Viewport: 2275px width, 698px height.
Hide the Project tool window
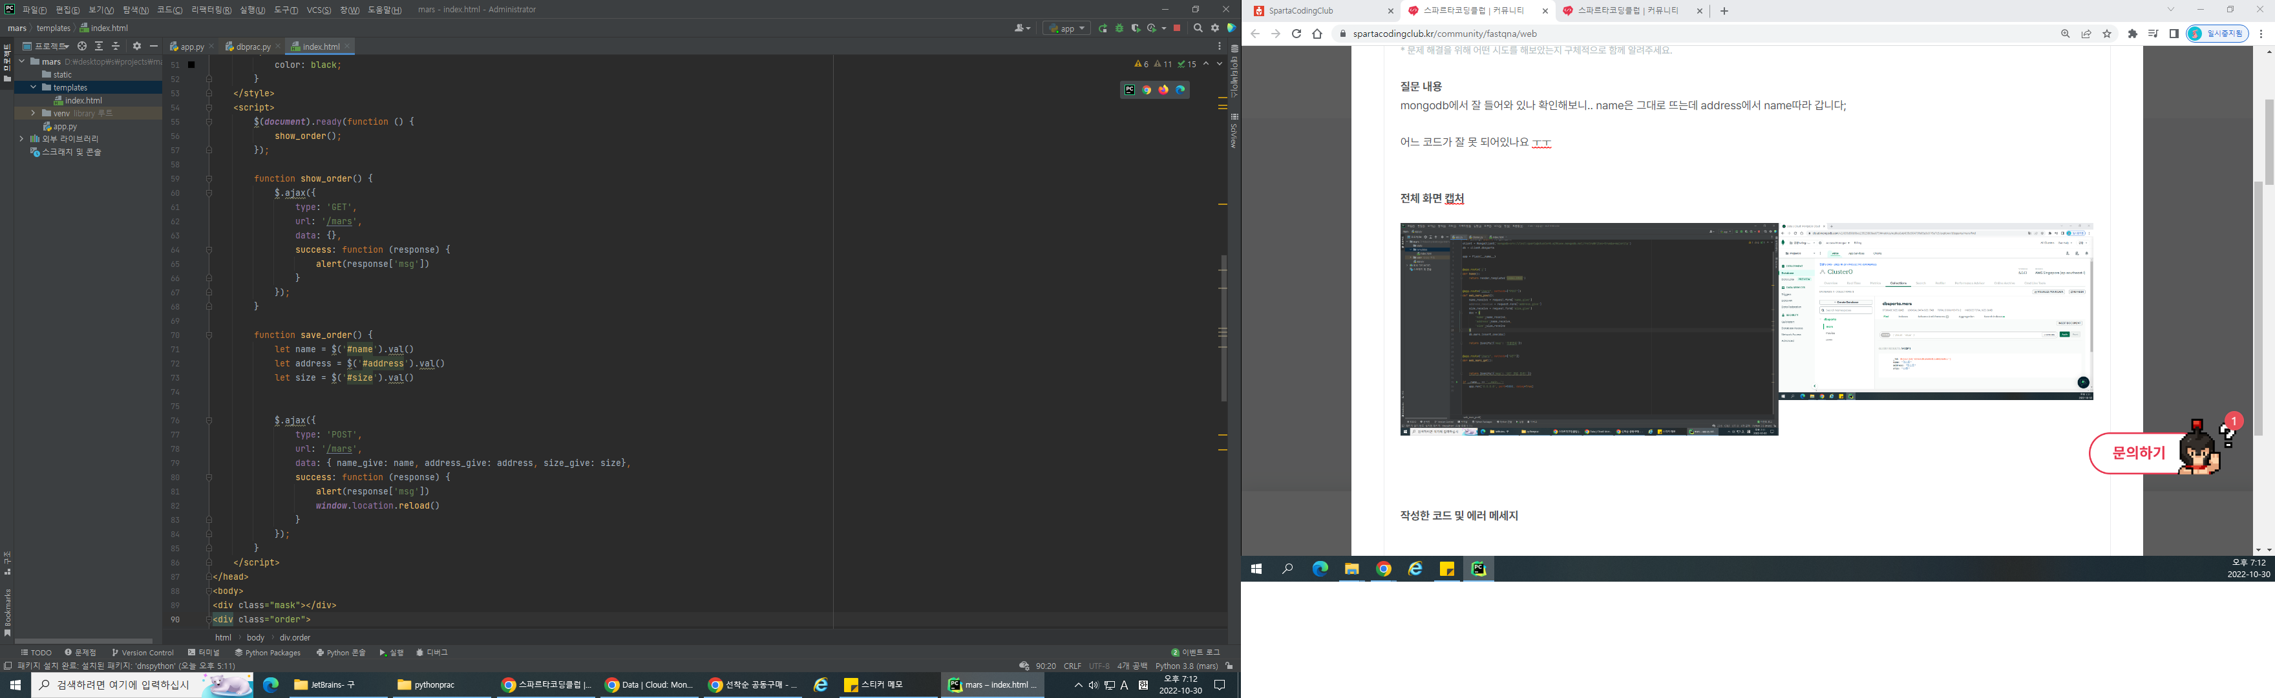pyautogui.click(x=154, y=46)
